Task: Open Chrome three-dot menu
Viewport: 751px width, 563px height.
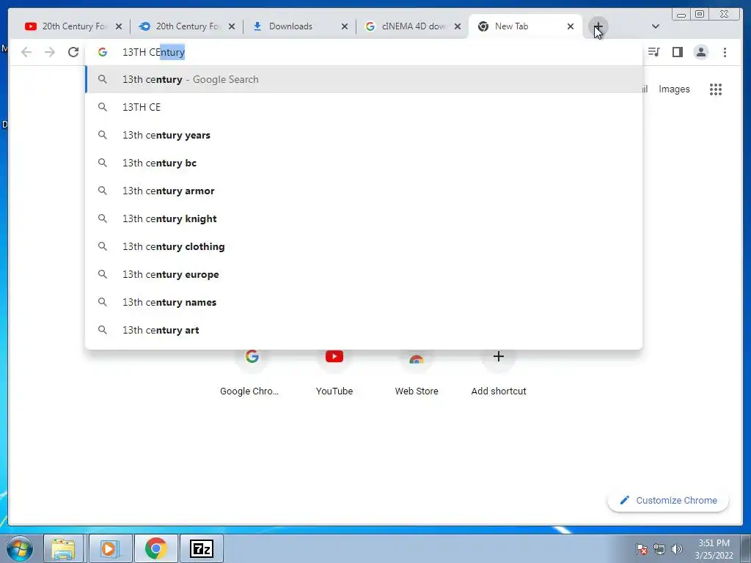Action: (725, 52)
